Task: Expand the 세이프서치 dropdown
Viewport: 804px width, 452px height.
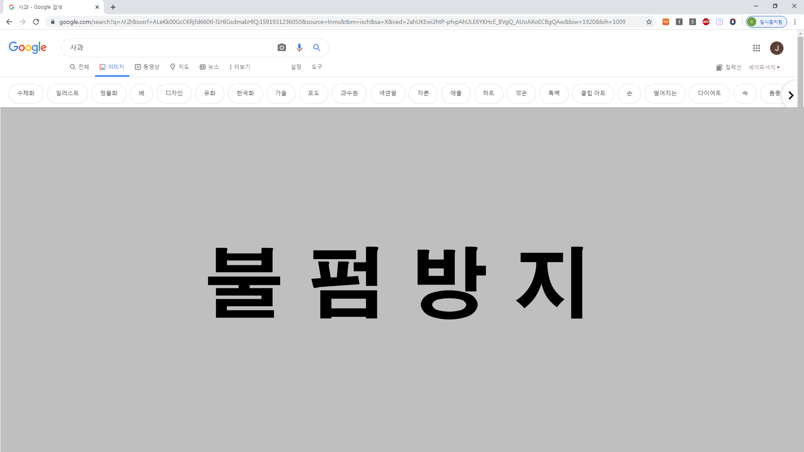Action: tap(764, 67)
